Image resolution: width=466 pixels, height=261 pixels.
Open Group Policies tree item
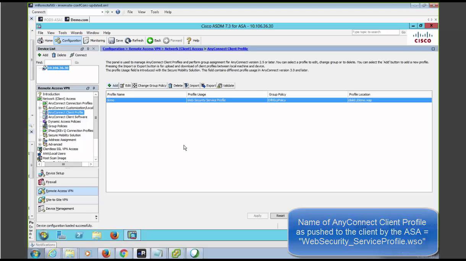coord(58,126)
